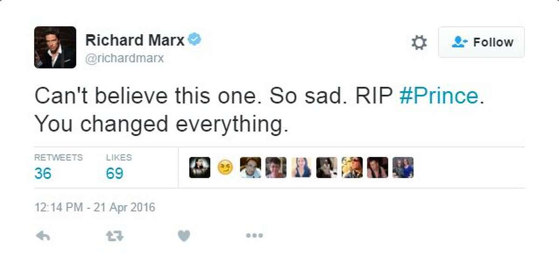Unlike the tweet via the heart toggle
This screenshot has width=559, height=271.
[x=184, y=235]
